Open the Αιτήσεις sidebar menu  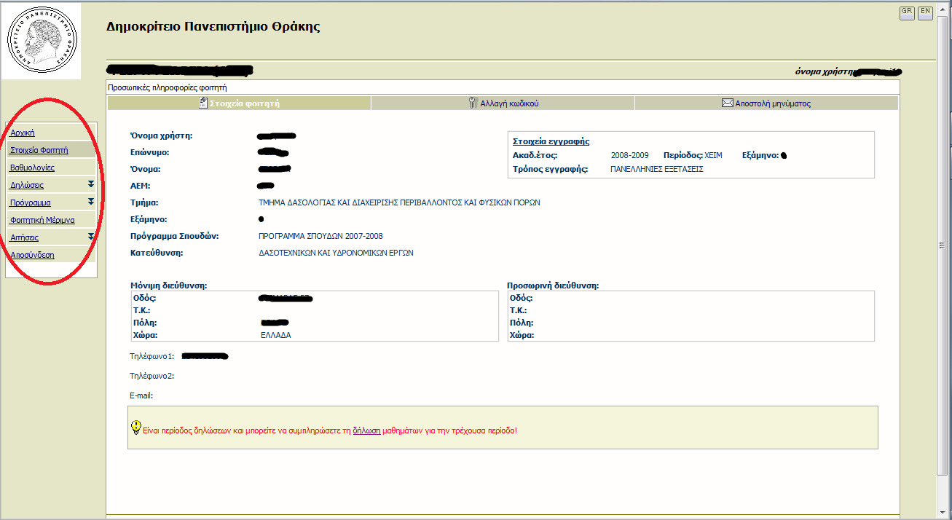25,237
